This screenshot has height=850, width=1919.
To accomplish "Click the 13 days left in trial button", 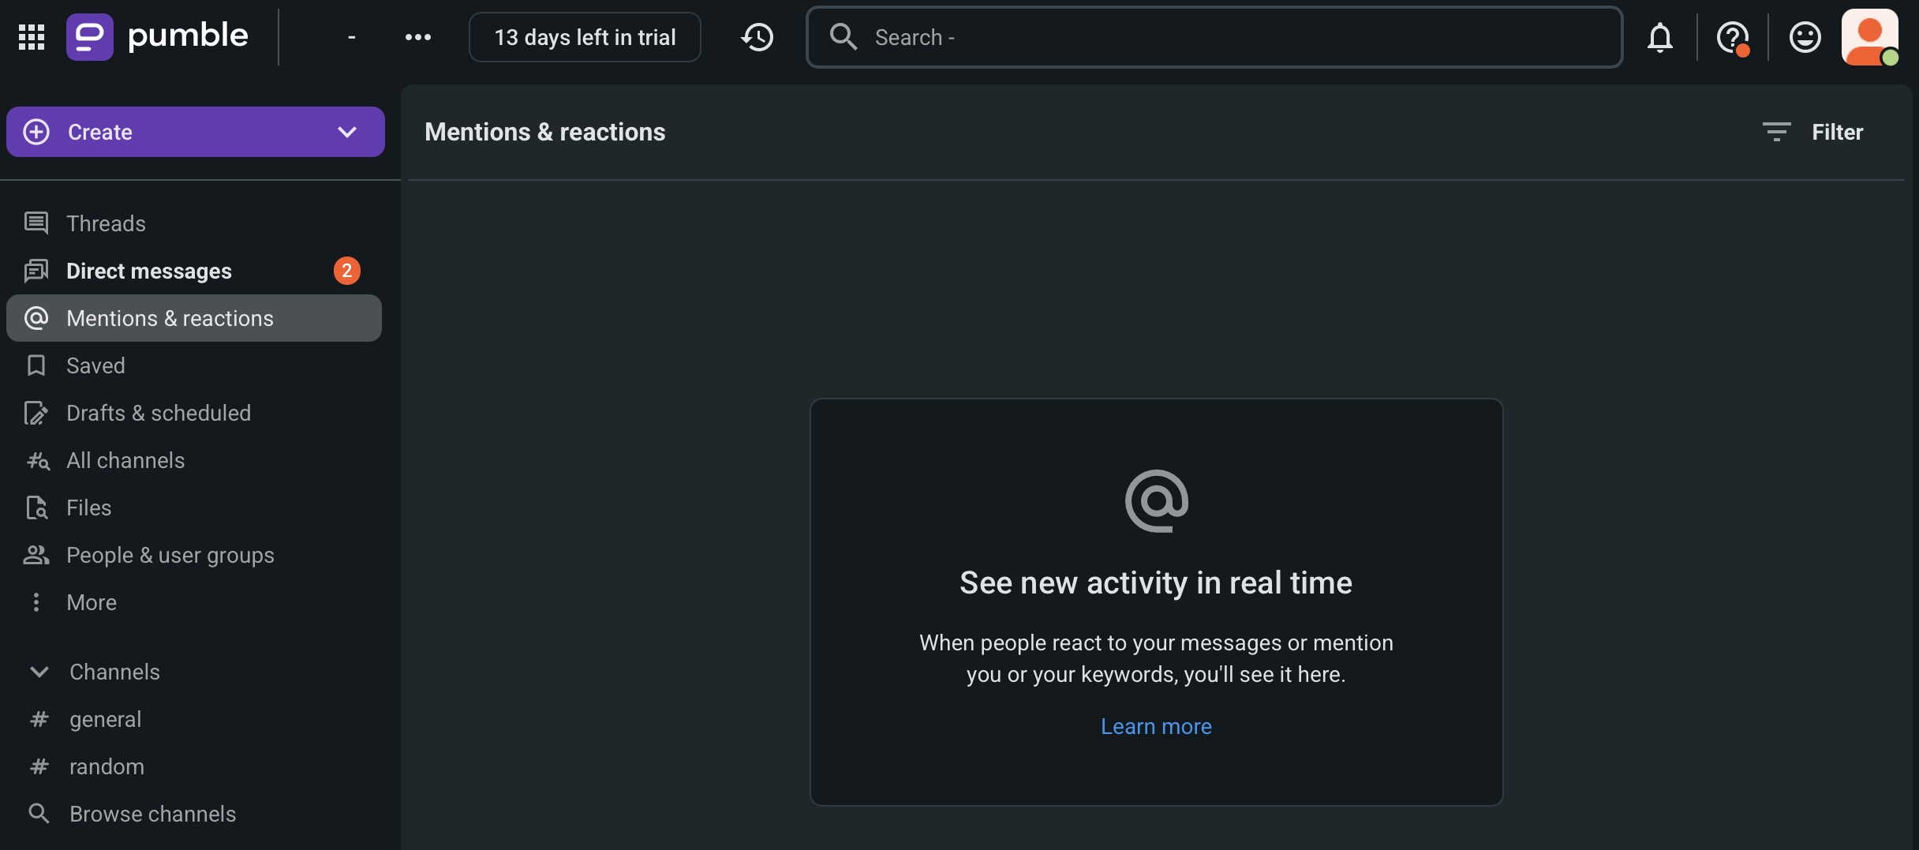I will 585,37.
